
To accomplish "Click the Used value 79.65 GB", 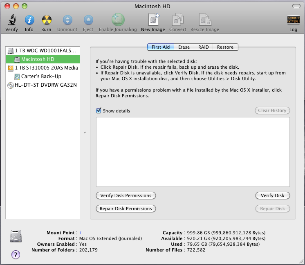I will point(223,244).
